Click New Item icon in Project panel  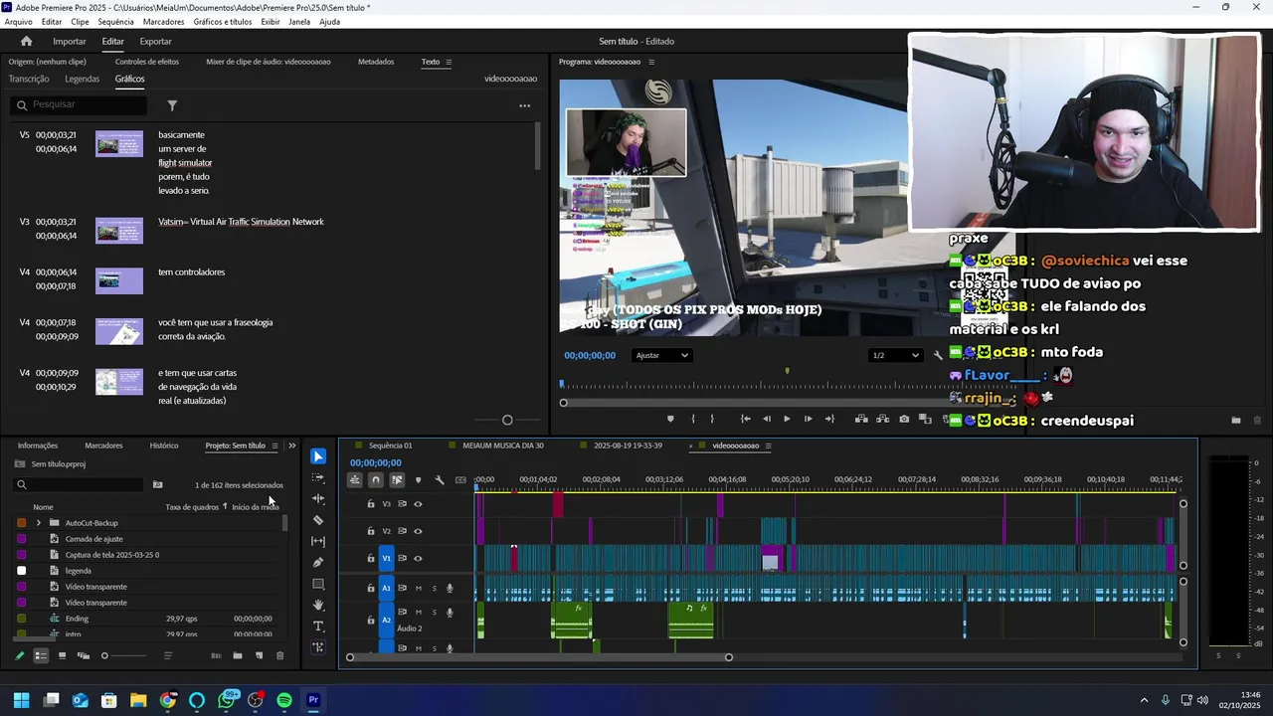259,655
